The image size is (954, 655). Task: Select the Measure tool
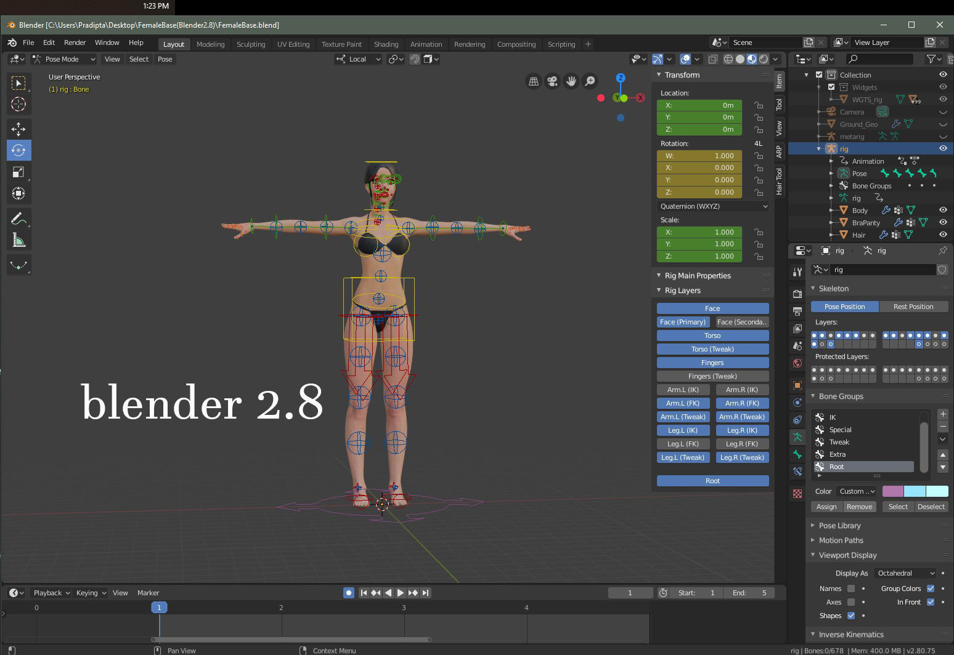coord(18,240)
